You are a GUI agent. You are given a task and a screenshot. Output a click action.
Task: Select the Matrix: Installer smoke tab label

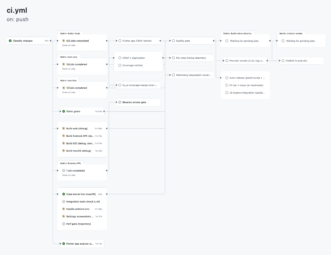click(291, 33)
